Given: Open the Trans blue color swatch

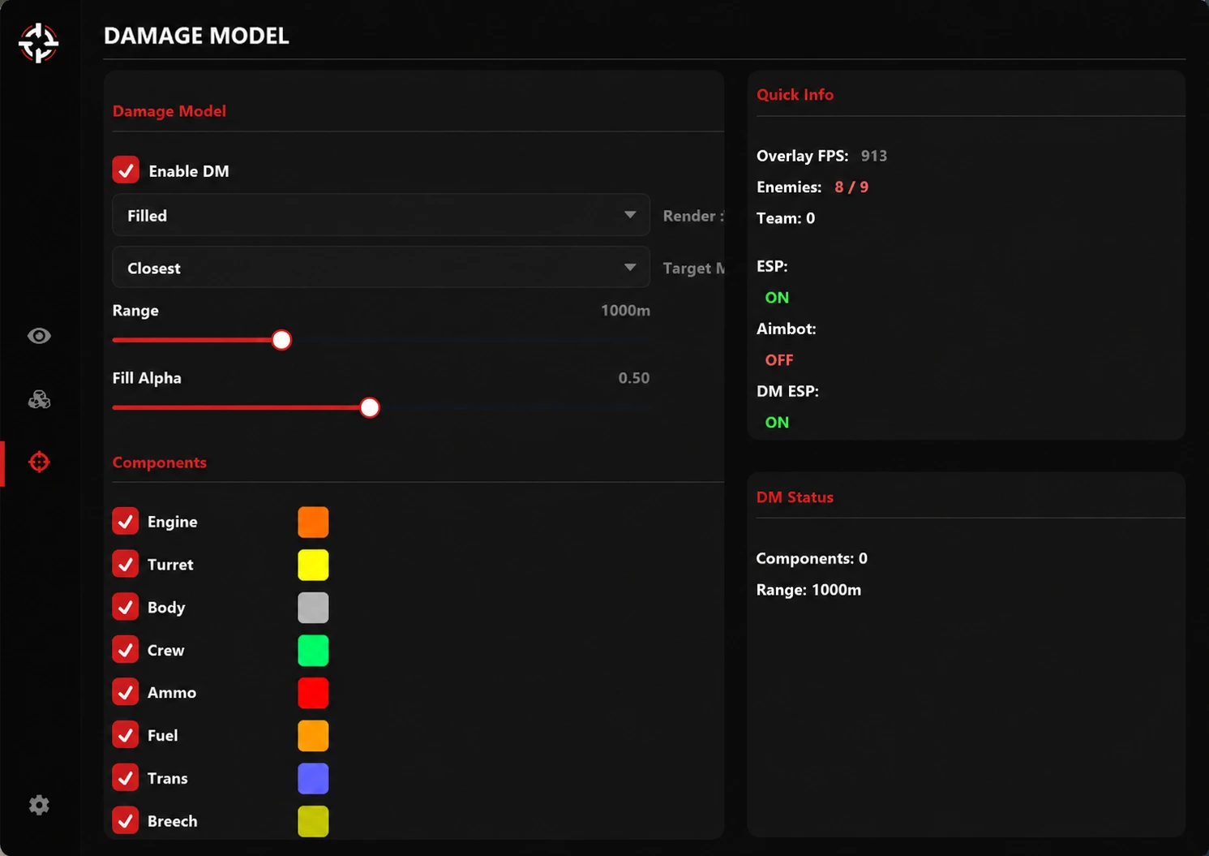Looking at the screenshot, I should [x=313, y=778].
